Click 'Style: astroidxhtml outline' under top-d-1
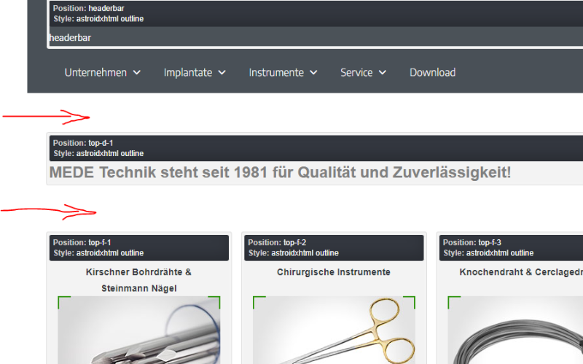Viewport: 583px width, 364px height. [x=98, y=153]
